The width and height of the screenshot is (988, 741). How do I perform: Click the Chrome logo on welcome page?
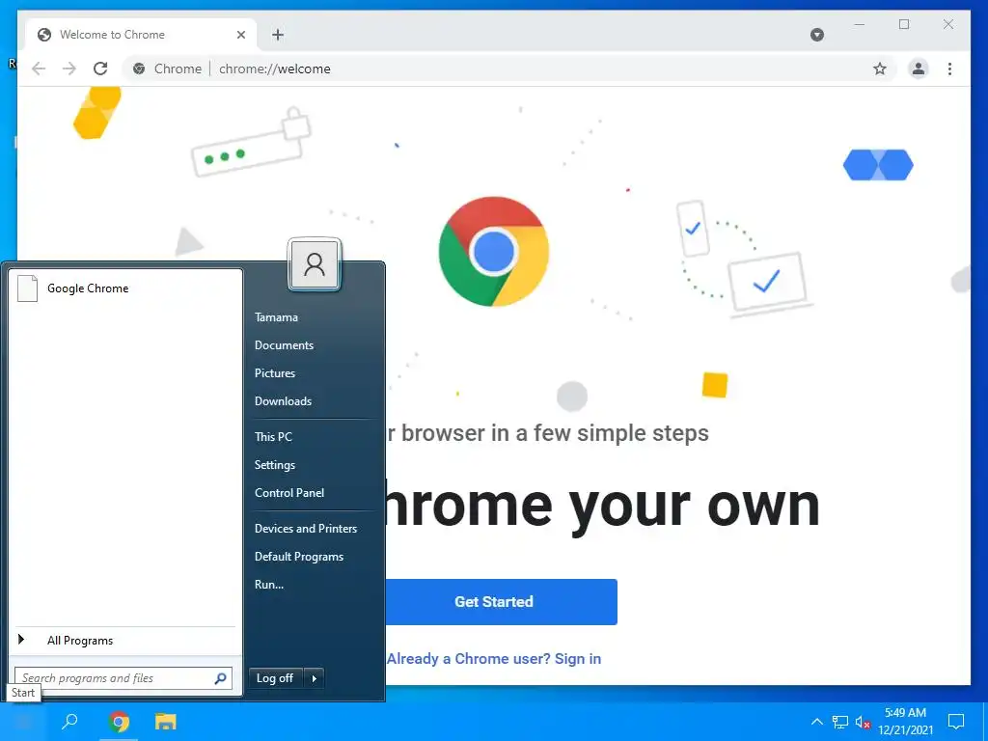[494, 252]
